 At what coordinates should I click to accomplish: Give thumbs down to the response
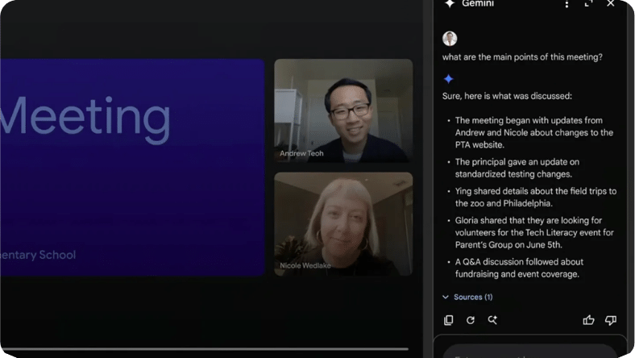coord(610,320)
